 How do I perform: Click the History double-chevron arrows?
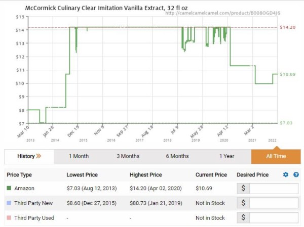tap(39, 156)
